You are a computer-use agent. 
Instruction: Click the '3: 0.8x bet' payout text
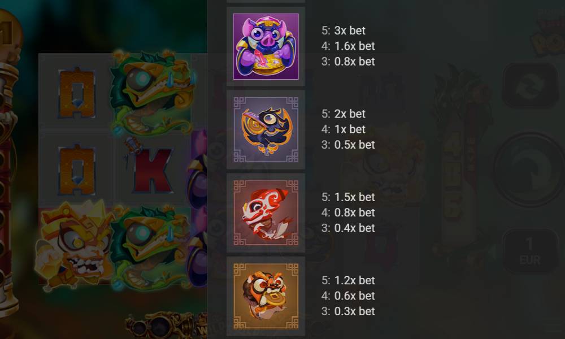pyautogui.click(x=348, y=62)
